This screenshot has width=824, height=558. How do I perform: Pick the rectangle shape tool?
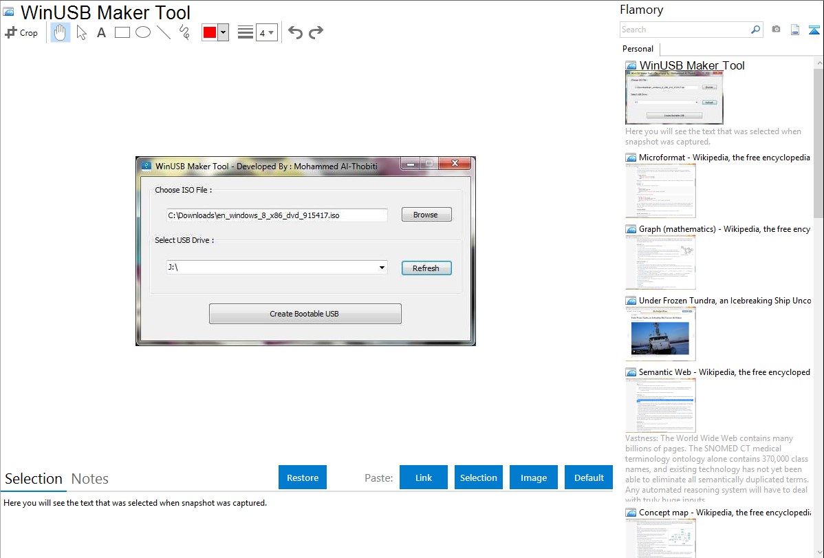click(122, 32)
